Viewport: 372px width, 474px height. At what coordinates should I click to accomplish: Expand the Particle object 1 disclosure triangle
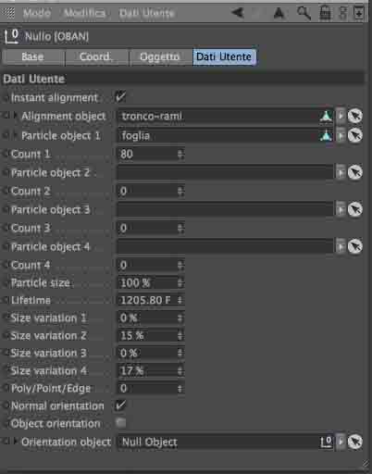15,135
